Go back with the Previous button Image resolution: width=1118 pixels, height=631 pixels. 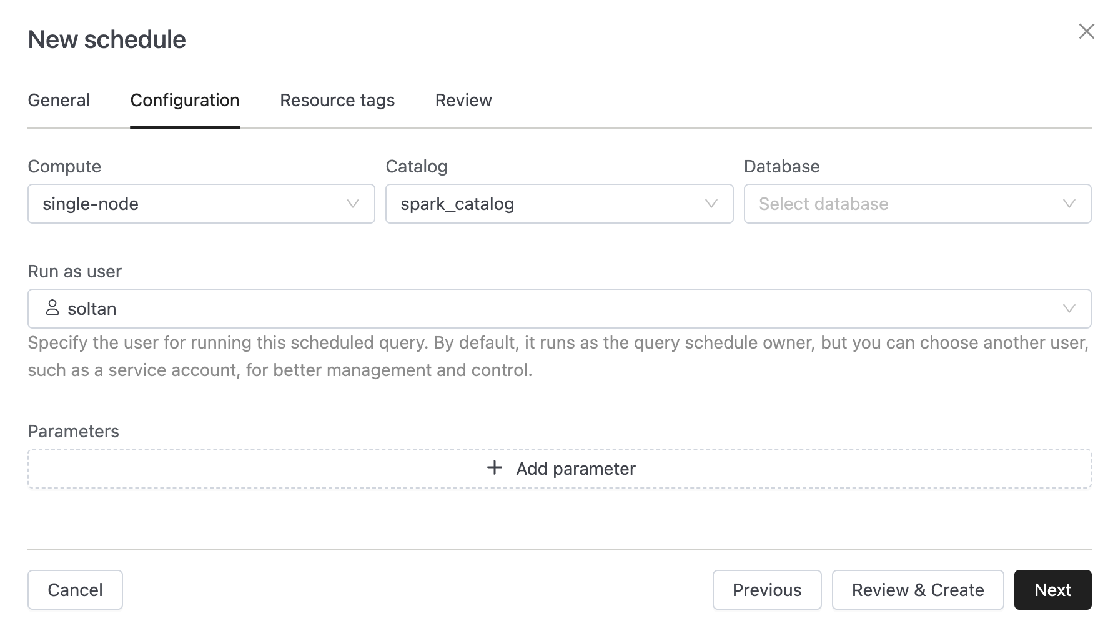coord(766,590)
